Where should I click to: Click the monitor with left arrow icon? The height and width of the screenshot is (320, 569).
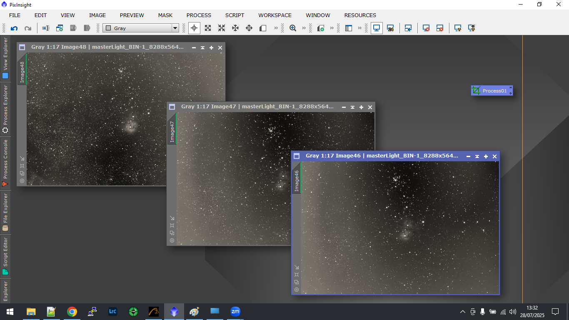(408, 28)
